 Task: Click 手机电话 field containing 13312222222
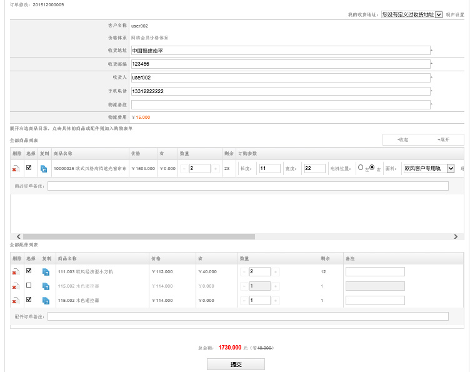click(x=281, y=91)
